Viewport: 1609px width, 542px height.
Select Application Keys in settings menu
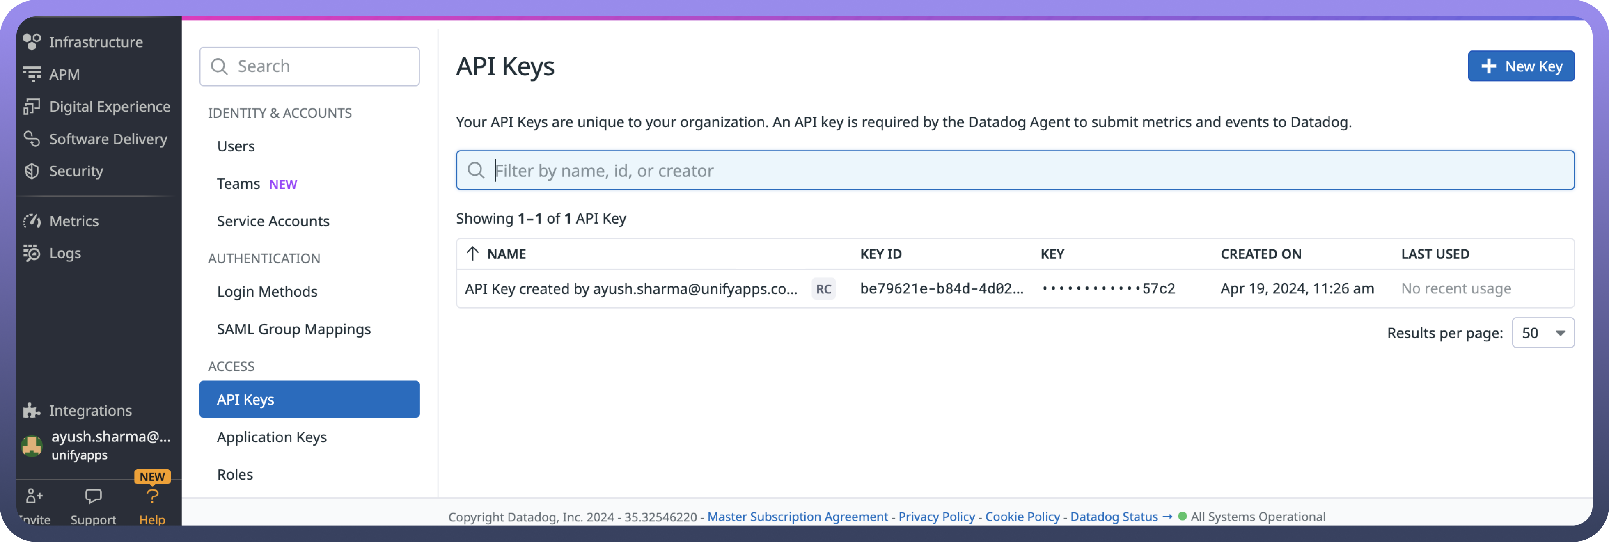[272, 437]
